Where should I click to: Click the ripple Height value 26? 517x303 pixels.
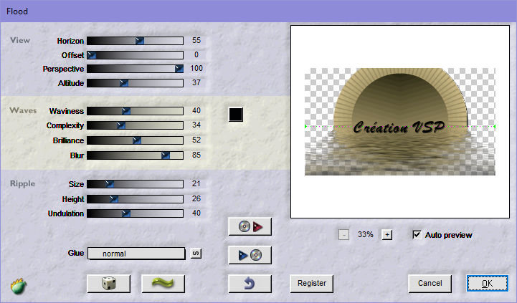[x=196, y=198]
